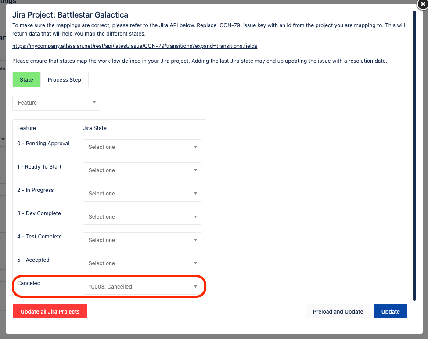Open the Jira transitions API link
The width and height of the screenshot is (428, 339).
tap(135, 46)
